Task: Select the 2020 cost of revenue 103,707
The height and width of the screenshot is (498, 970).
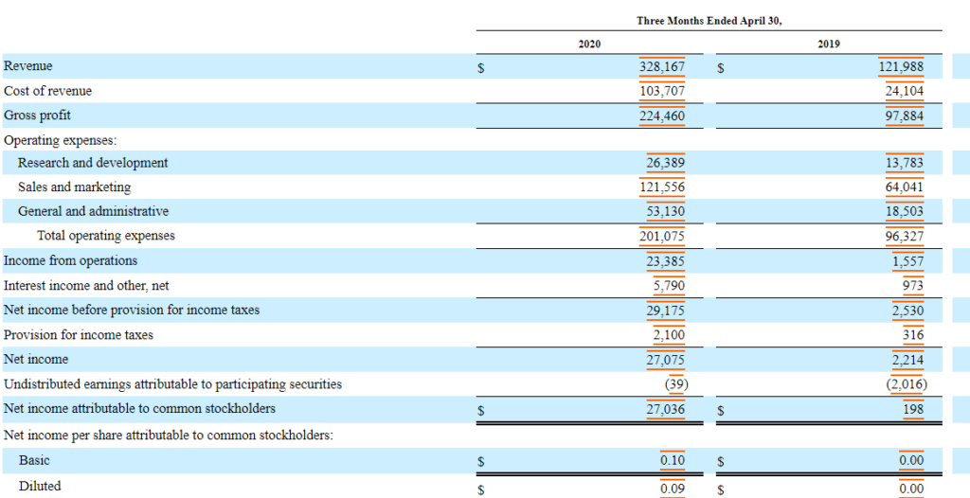Action: (x=662, y=92)
